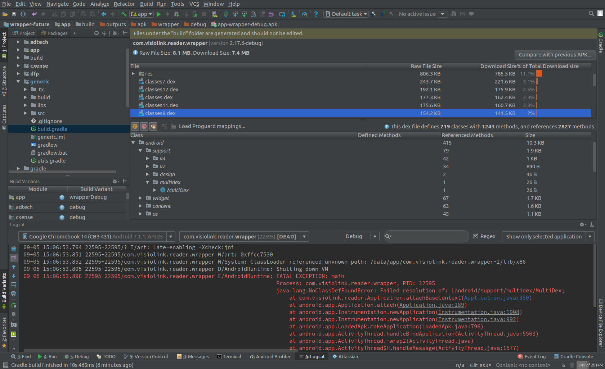This screenshot has height=369, width=605.
Task: Clear logcat with the trash icon
Action: (x=13, y=249)
